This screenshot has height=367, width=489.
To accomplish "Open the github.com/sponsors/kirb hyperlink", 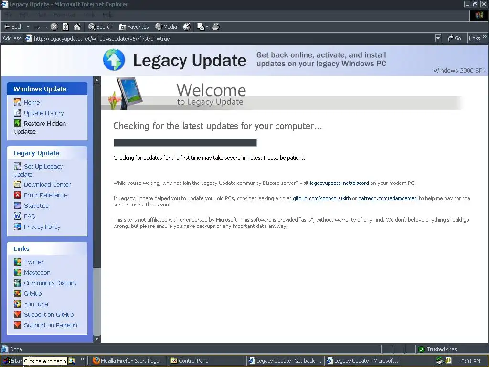I will click(321, 198).
